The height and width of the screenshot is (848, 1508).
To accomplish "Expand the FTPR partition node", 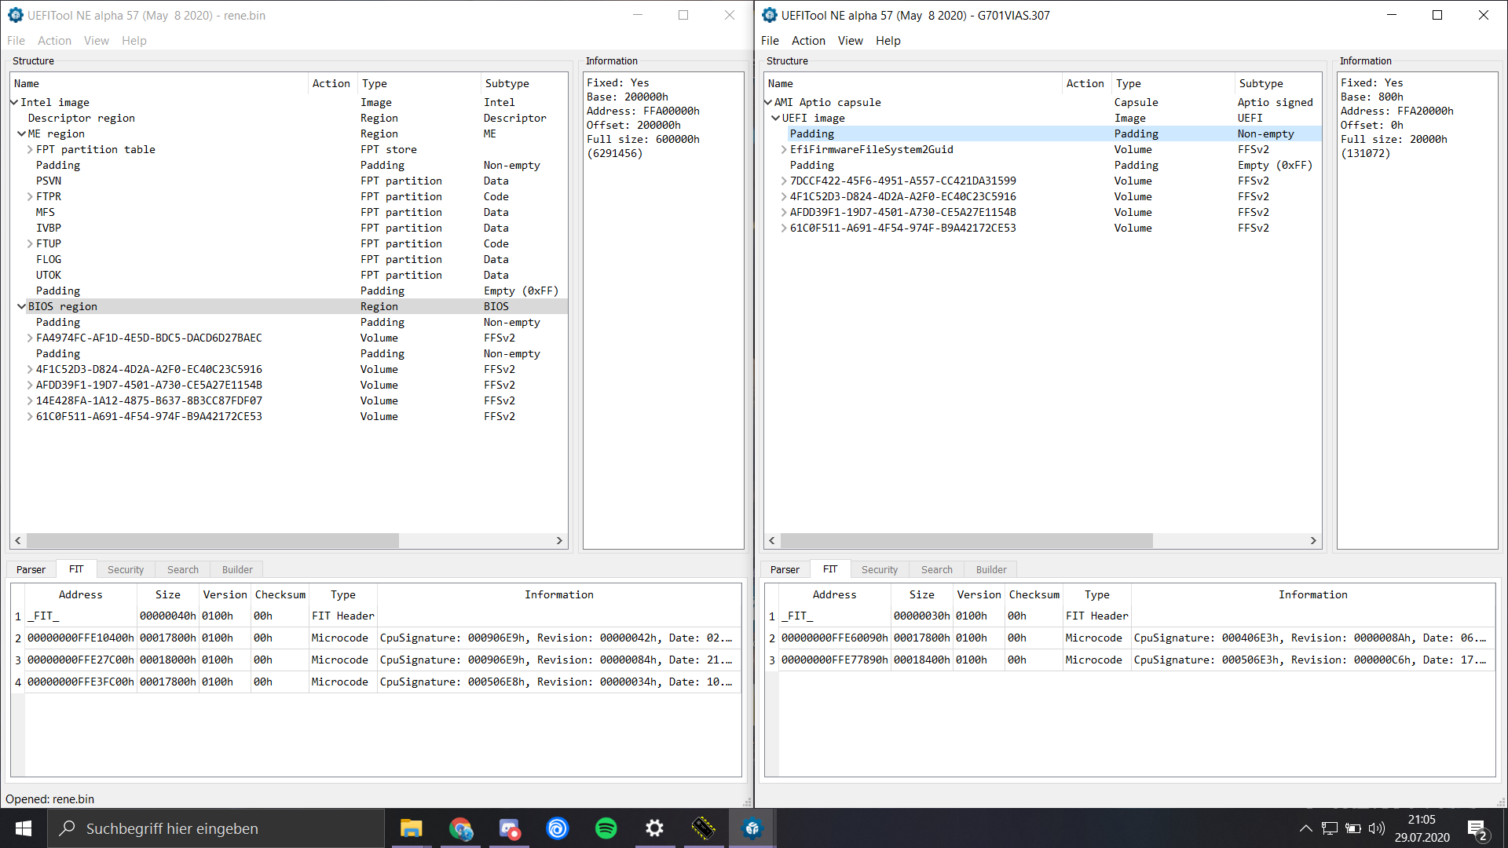I will 30,196.
